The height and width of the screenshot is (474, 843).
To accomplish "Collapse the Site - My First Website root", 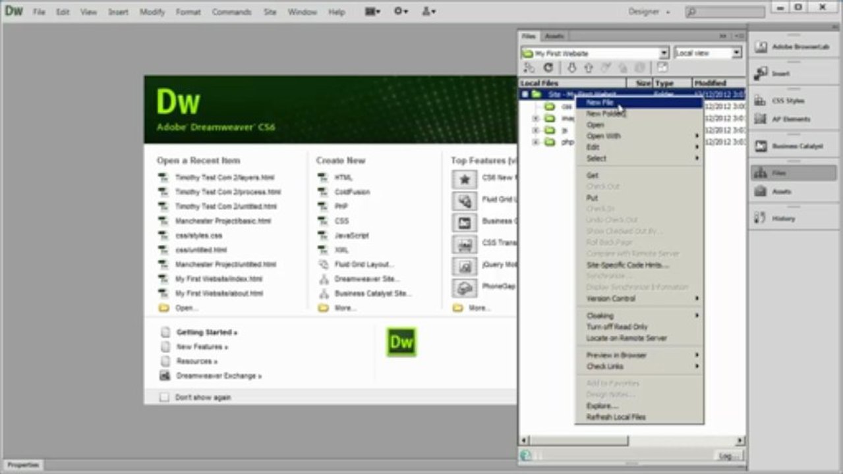I will click(525, 95).
